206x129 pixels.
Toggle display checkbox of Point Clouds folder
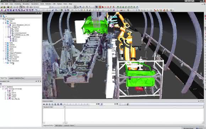[x=6, y=59]
